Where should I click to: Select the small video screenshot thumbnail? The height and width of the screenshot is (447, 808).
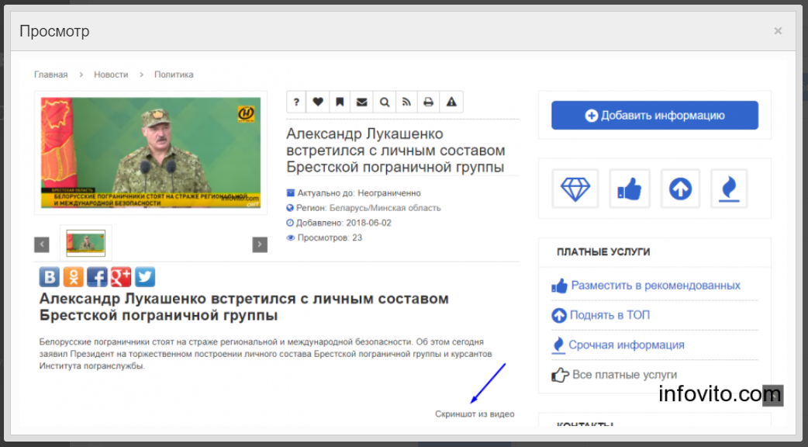[x=85, y=243]
